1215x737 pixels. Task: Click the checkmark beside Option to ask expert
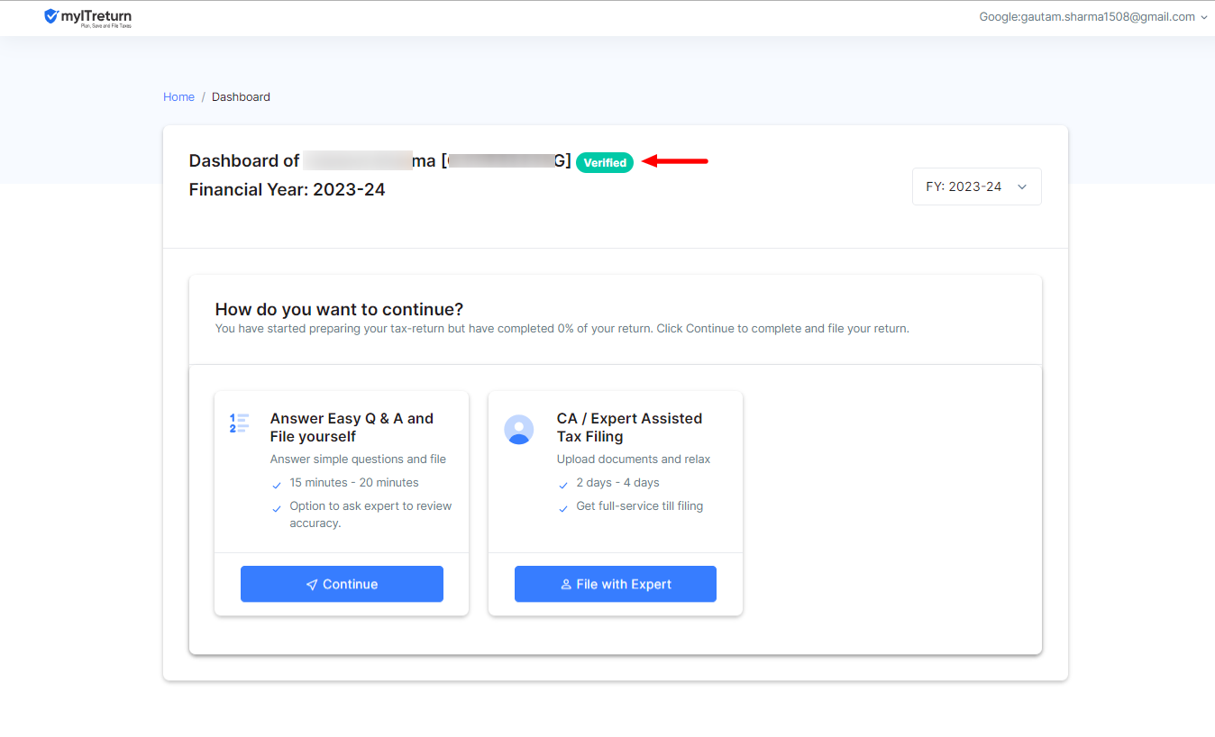[x=277, y=508]
